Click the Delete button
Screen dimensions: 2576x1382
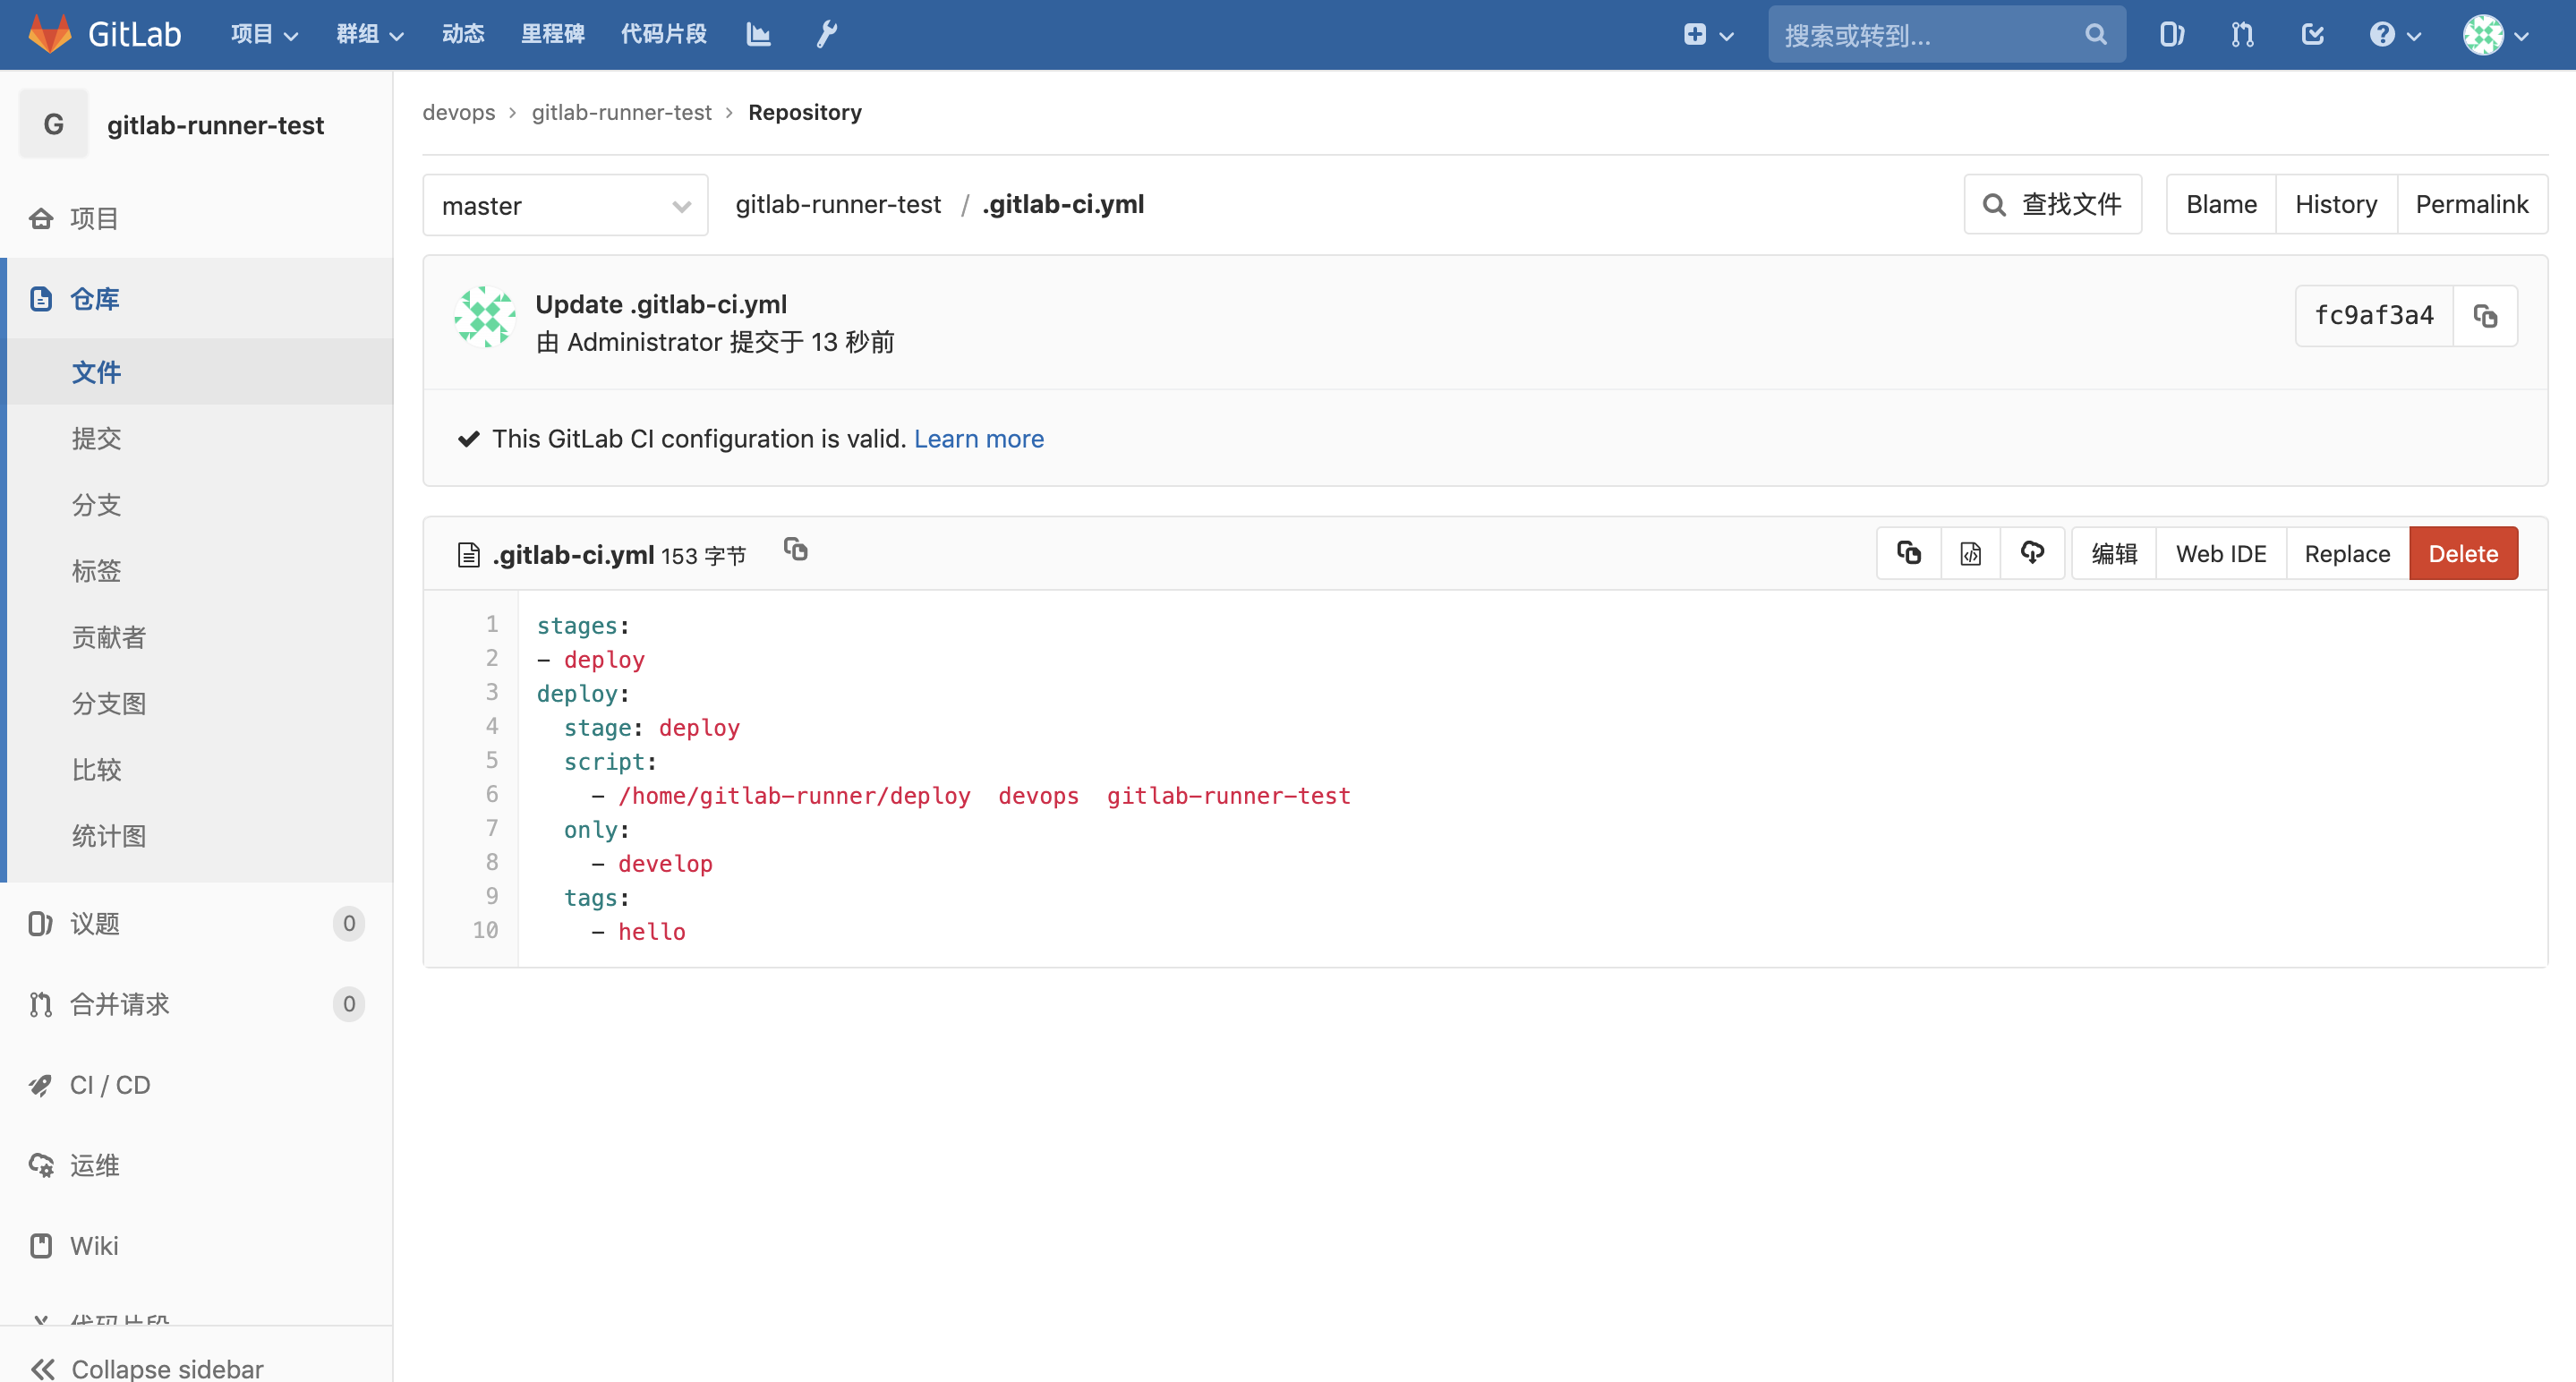coord(2463,553)
